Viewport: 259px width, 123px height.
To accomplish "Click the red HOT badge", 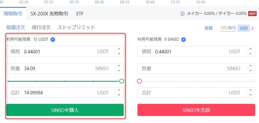I will [252, 14].
